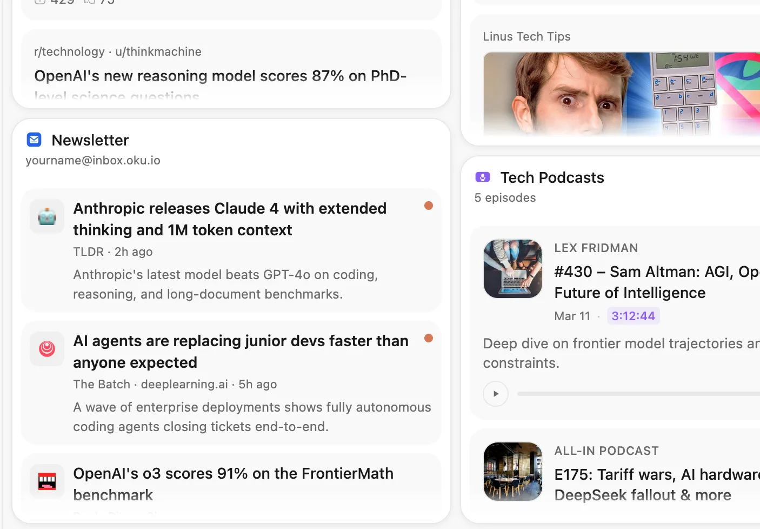Mark the Claude 4 newsletter item as read
The image size is (760, 529).
(429, 206)
